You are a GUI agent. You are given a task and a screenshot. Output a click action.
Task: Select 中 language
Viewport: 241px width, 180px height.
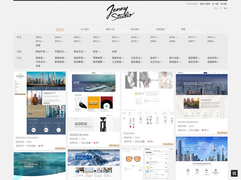(x=221, y=8)
